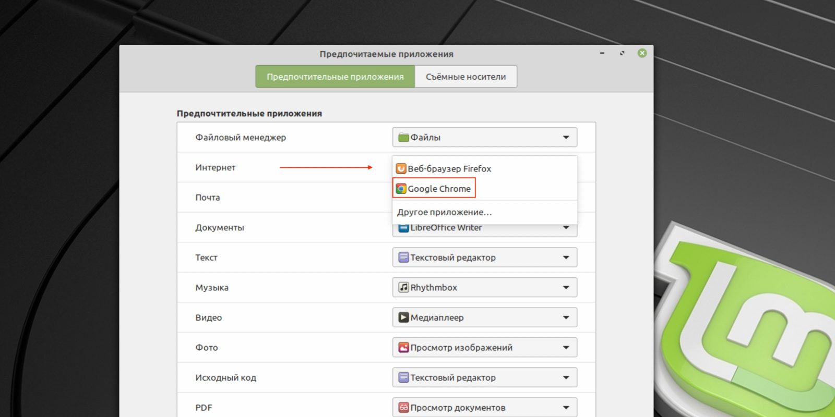Open the Текст row's Текстовый редактор dropdown
The height and width of the screenshot is (417, 835).
[485, 257]
